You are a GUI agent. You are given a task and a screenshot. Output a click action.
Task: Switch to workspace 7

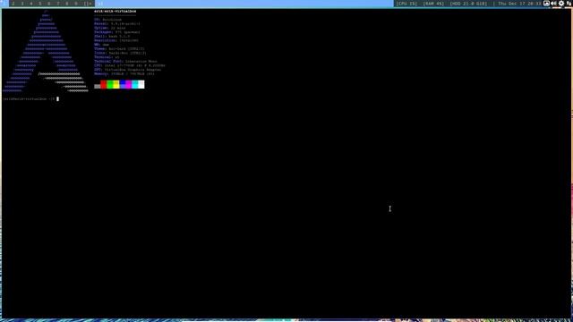(57, 4)
